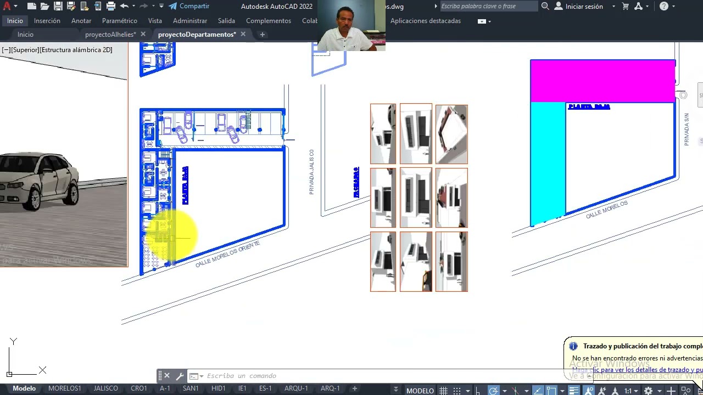This screenshot has height=395, width=703.
Task: Close the command line with X icon
Action: pos(167,376)
